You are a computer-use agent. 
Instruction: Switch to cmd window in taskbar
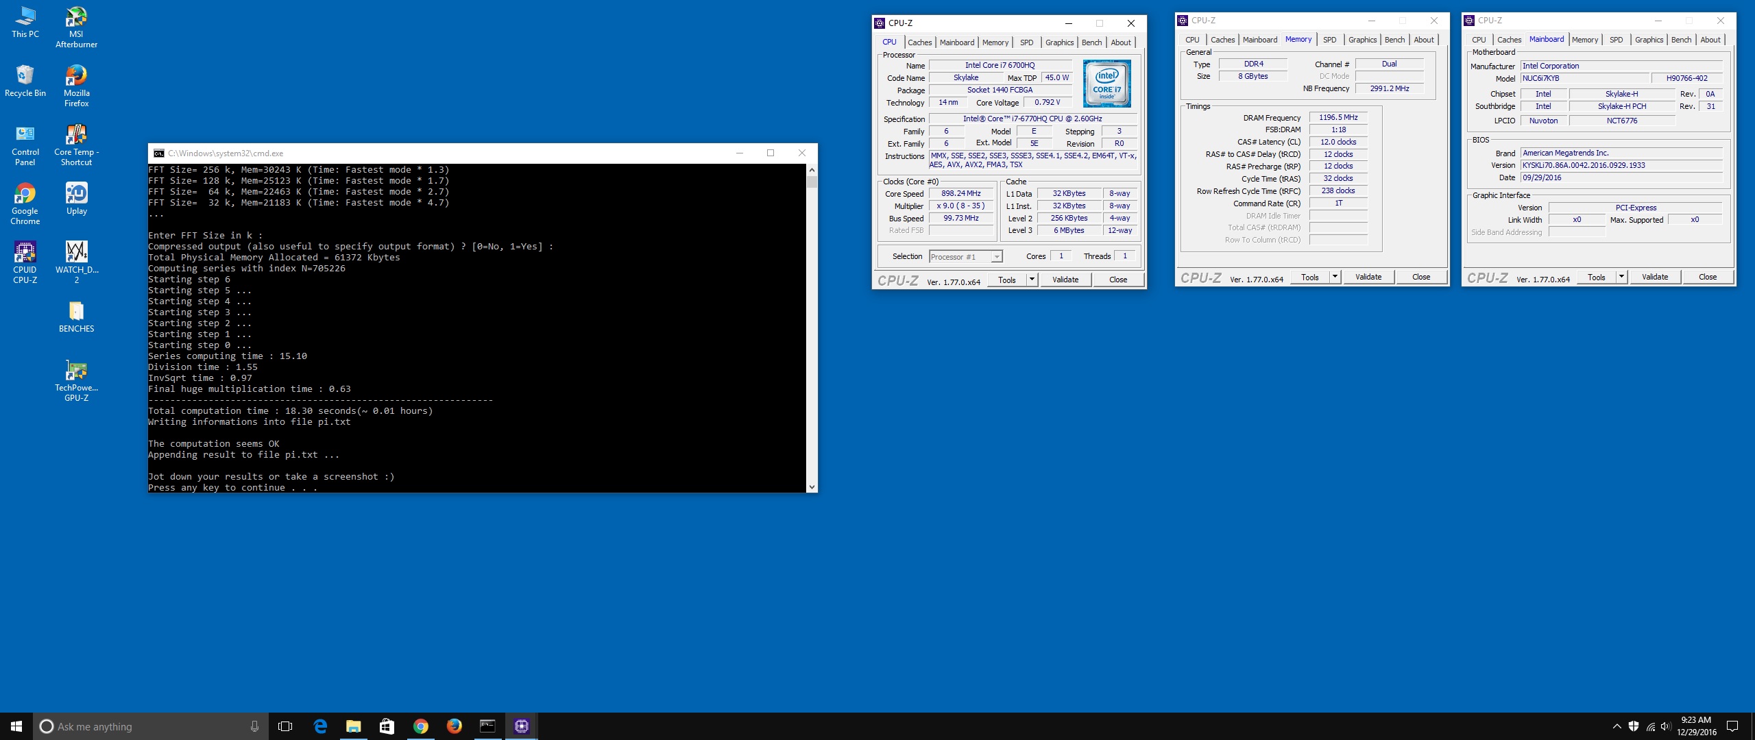coord(487,726)
